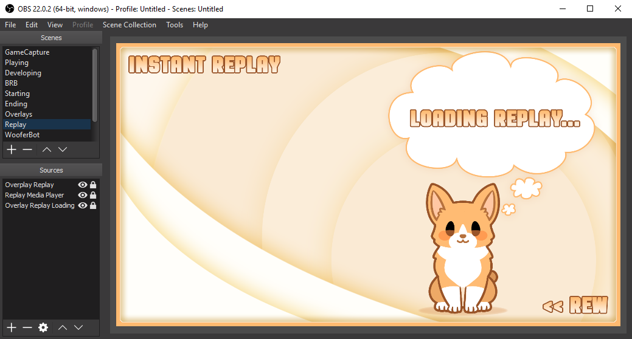Open the View menu

click(55, 25)
